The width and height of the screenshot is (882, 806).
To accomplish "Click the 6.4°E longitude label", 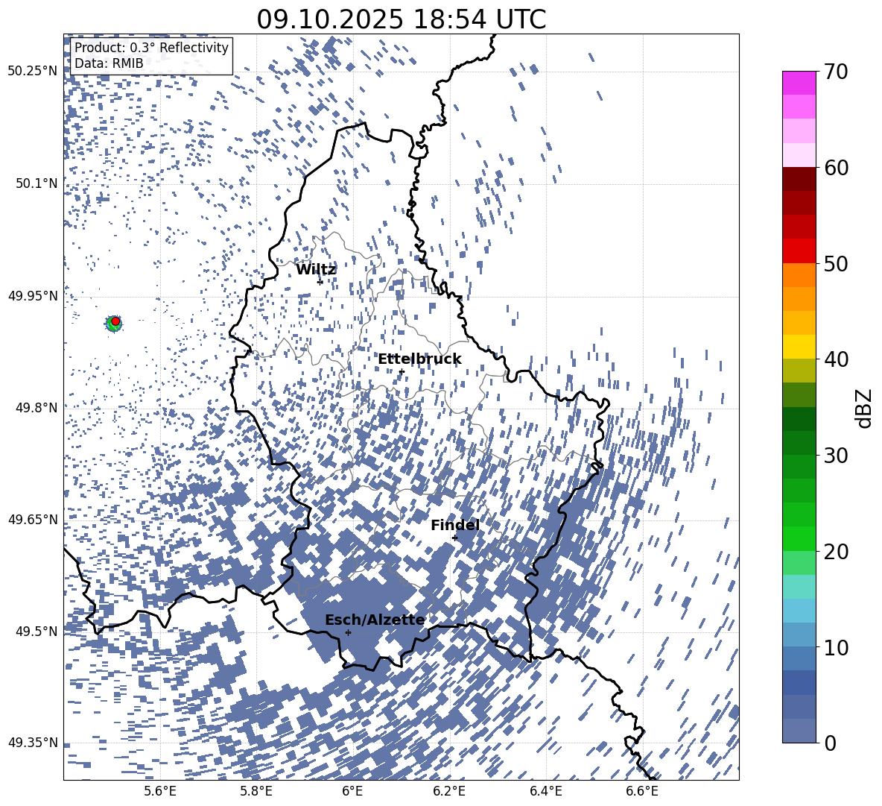I will [545, 791].
